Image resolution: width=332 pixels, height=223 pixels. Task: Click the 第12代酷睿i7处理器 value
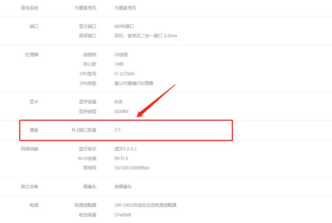134,83
